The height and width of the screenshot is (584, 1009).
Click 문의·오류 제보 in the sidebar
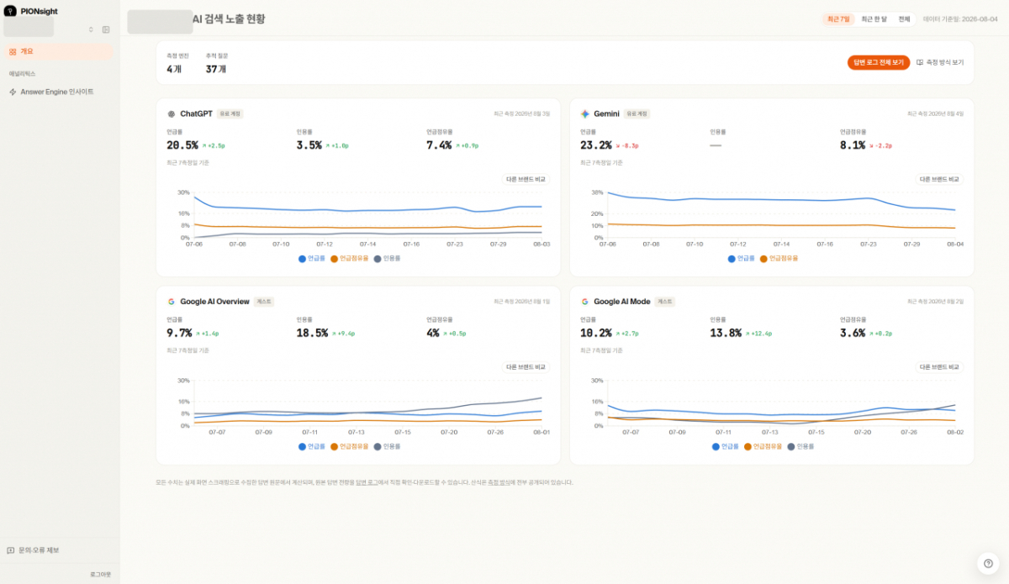34,550
